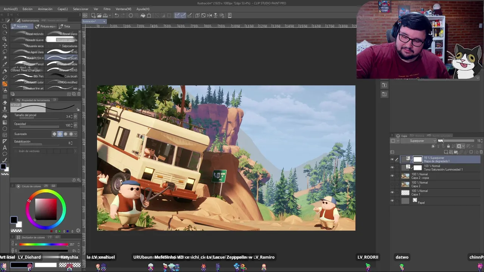This screenshot has height=272, width=484.
Task: Select the Operation object tool
Action: [5, 39]
